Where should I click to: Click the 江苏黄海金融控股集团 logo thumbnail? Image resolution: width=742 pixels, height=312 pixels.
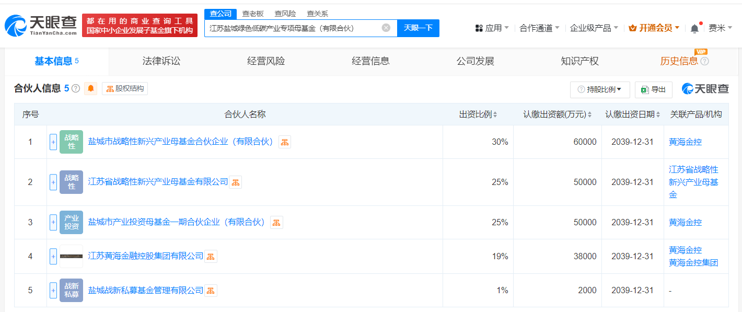coord(72,256)
